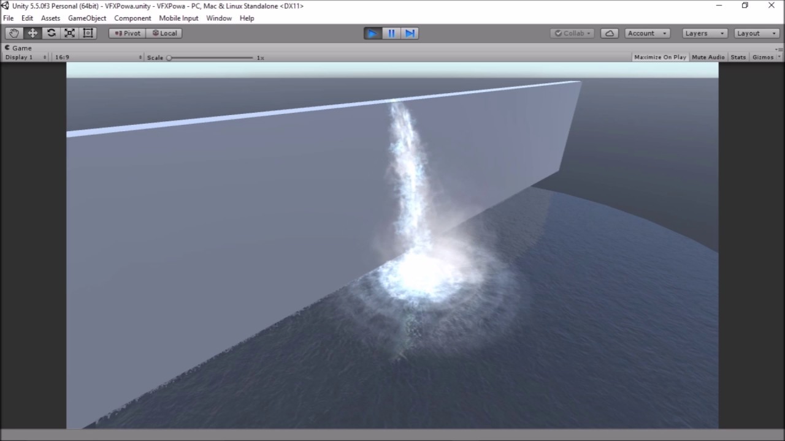This screenshot has height=441, width=785.
Task: Open the Layers dropdown
Action: (704, 33)
